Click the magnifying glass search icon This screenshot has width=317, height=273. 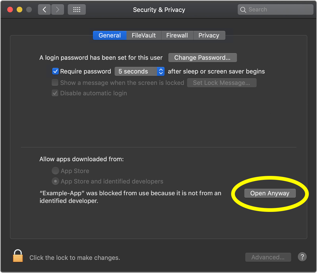[243, 10]
